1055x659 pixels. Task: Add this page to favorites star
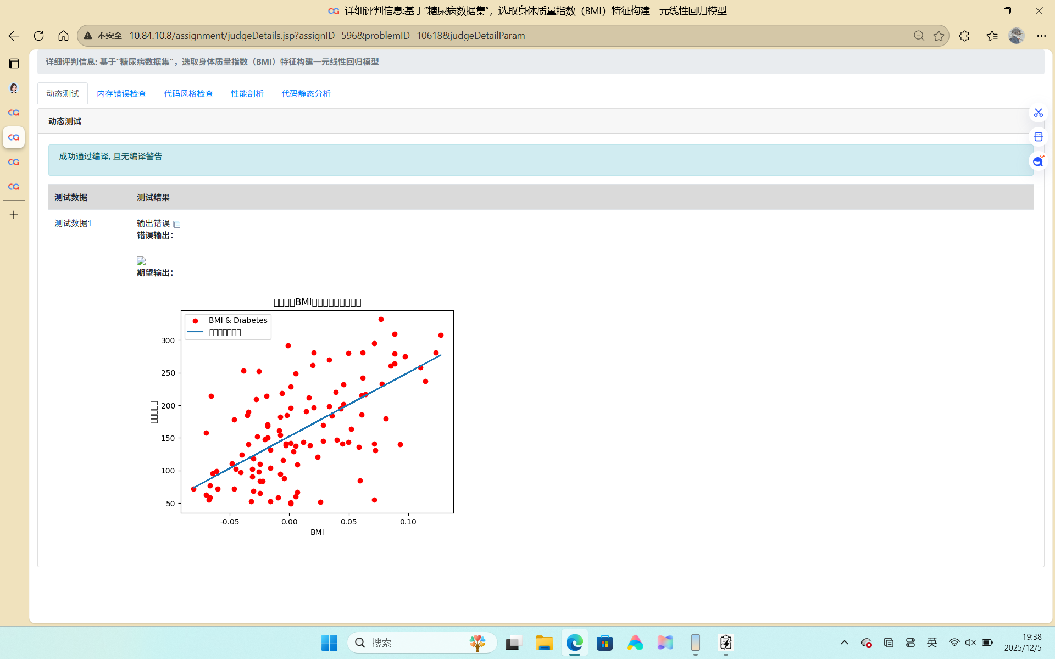[939, 36]
